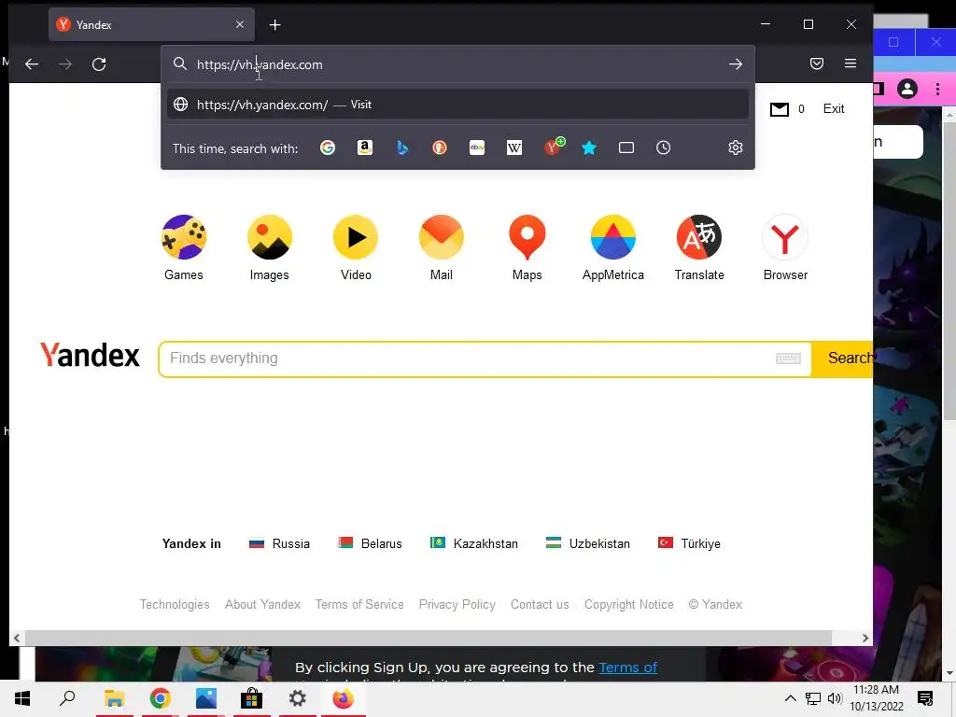Open AppMetrica service
Viewport: 956px width, 717px height.
pos(613,248)
